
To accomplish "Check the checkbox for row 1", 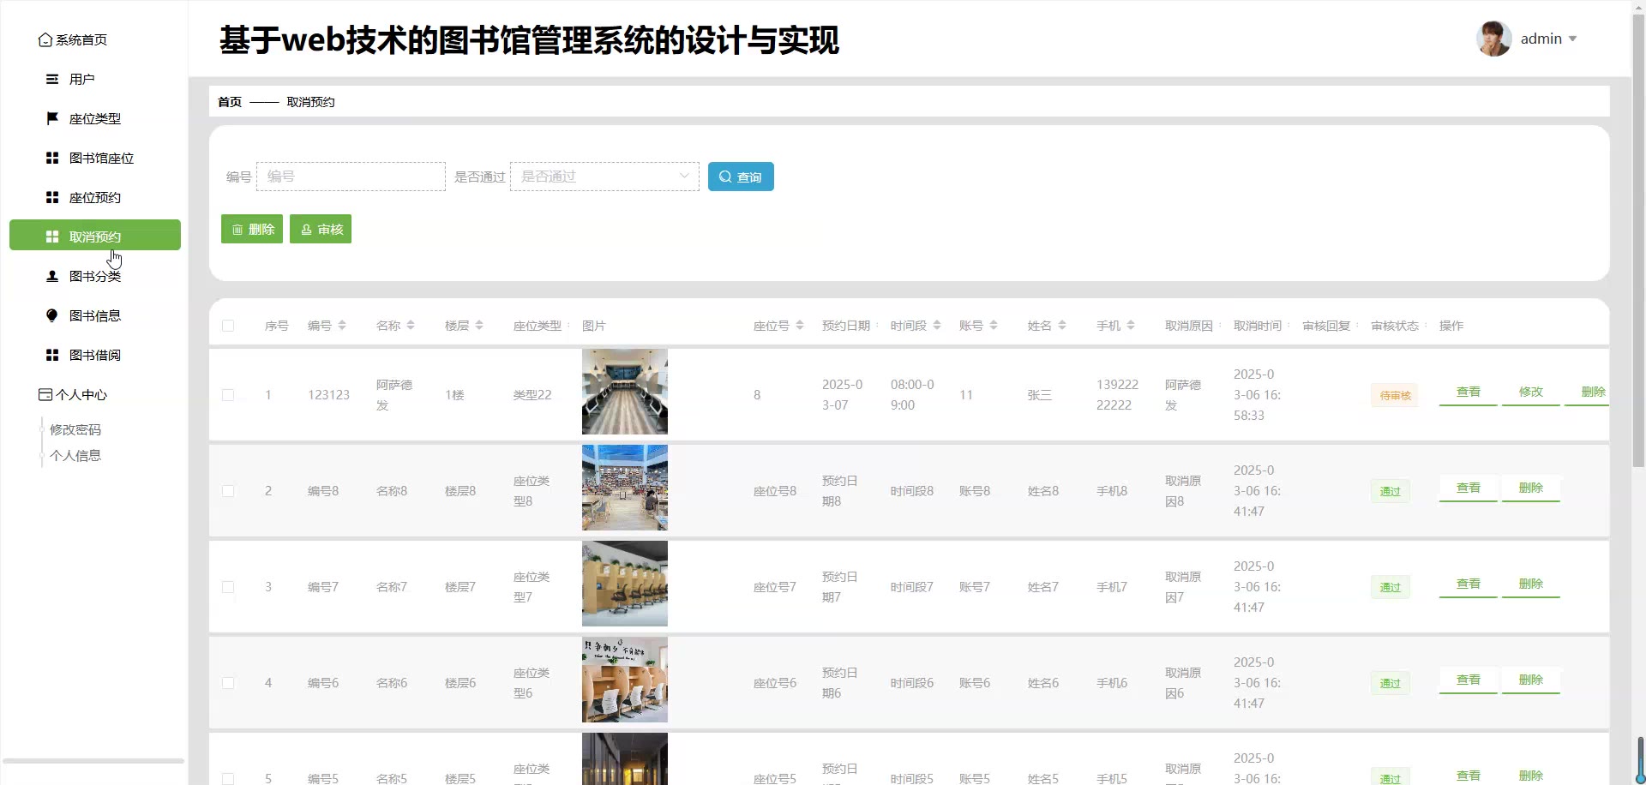I will coord(228,395).
